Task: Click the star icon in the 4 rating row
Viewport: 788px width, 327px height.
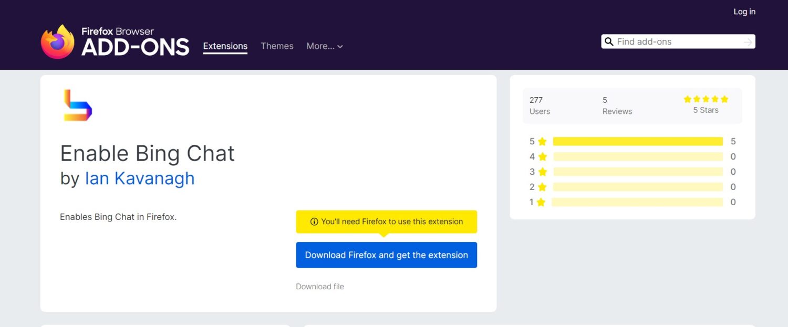Action: pos(542,156)
